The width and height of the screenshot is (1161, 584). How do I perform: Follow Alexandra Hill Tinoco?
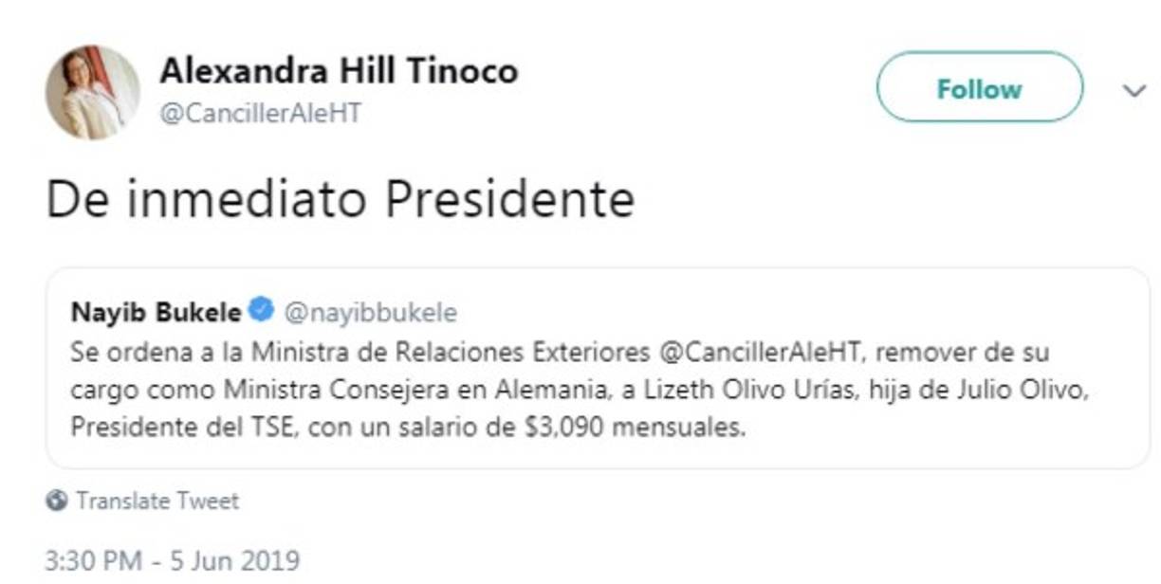[981, 88]
